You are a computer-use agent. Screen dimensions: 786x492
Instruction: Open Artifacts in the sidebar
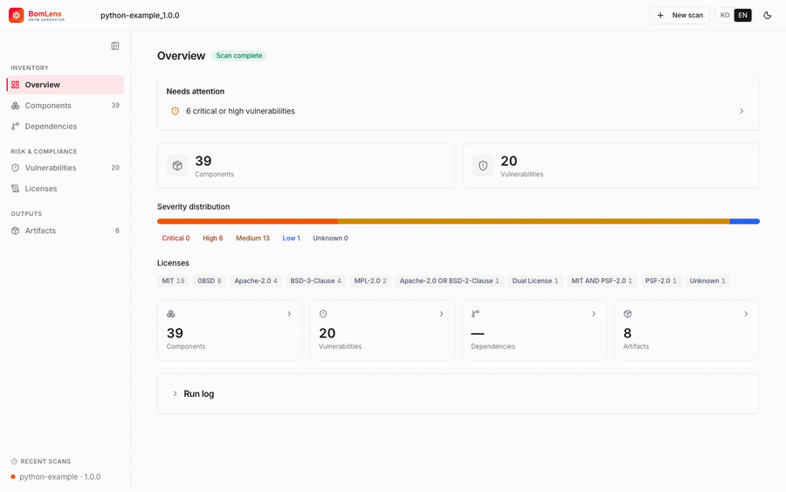pos(65,231)
